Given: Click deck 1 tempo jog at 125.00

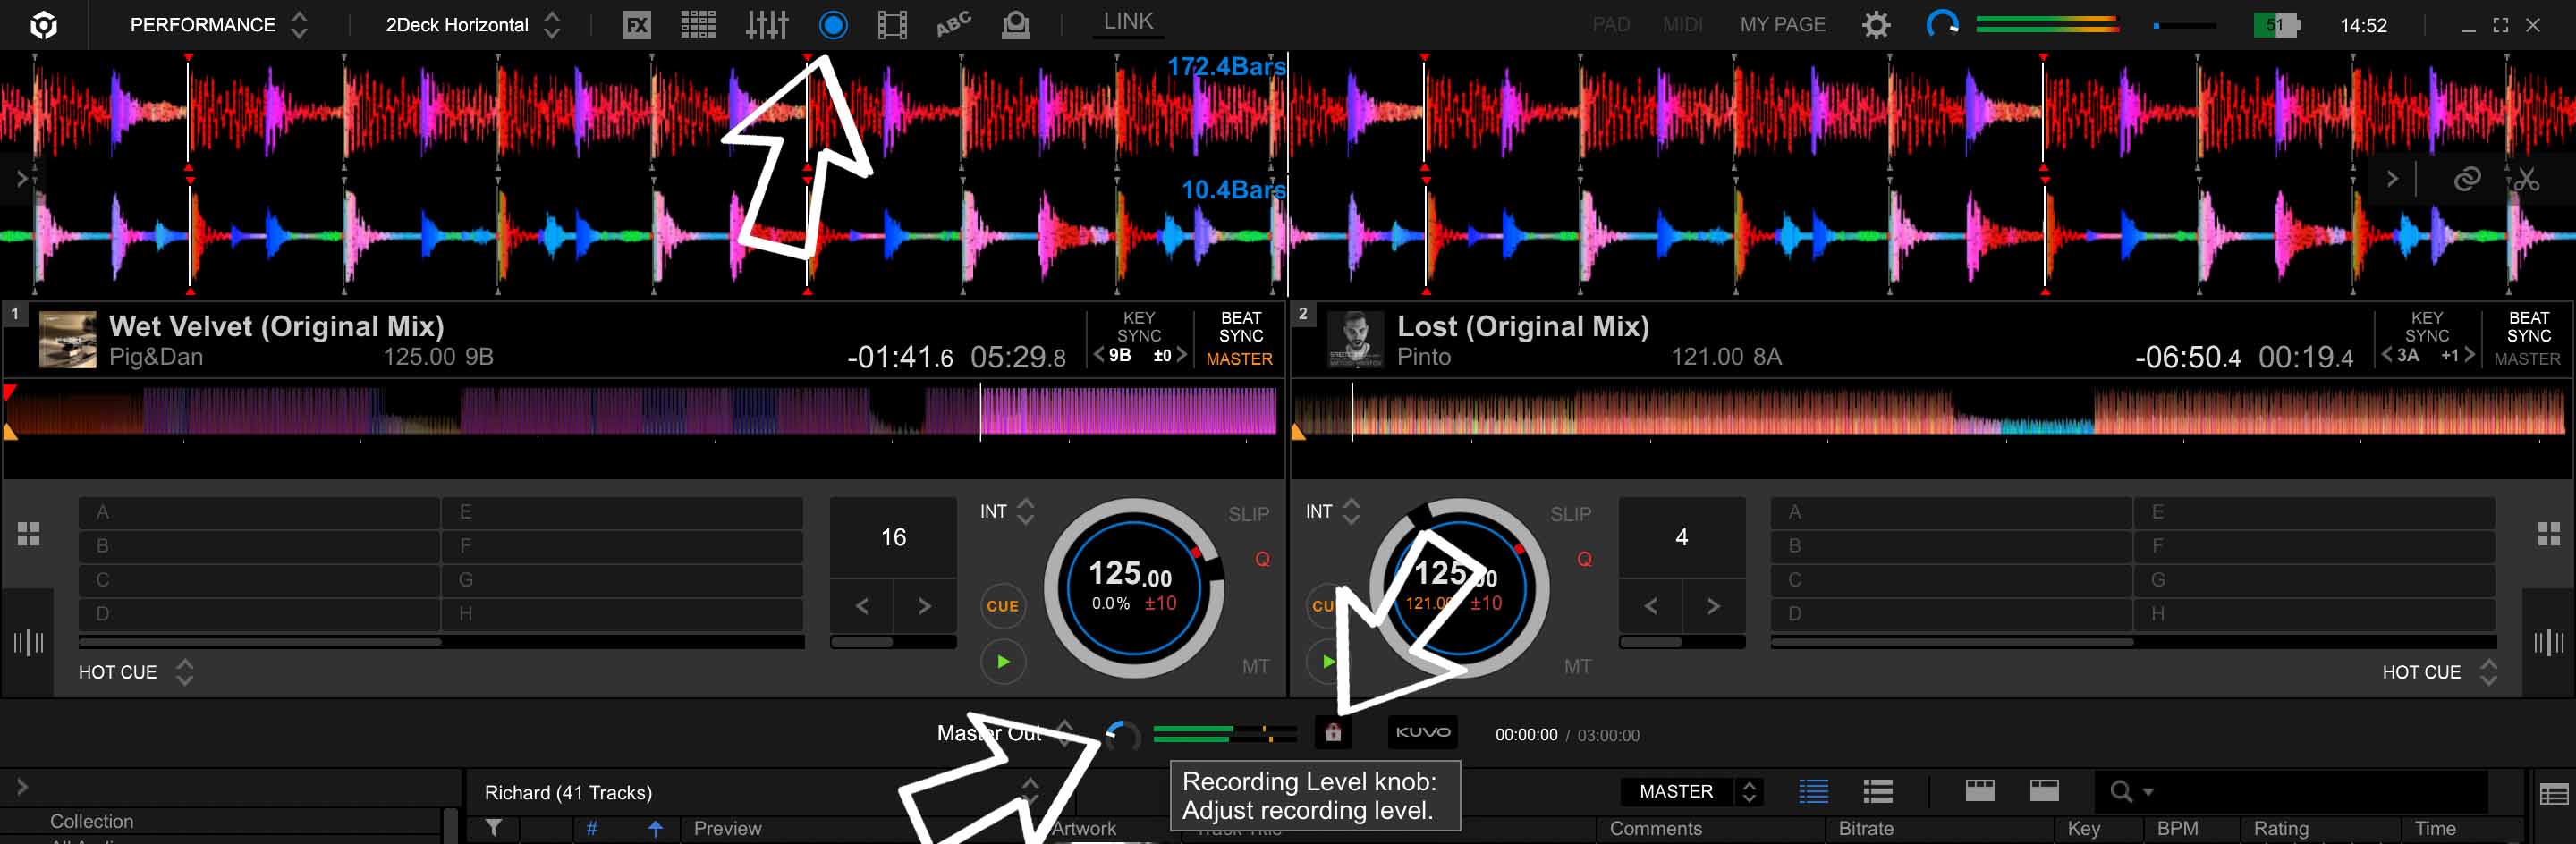Looking at the screenshot, I should [x=1132, y=587].
